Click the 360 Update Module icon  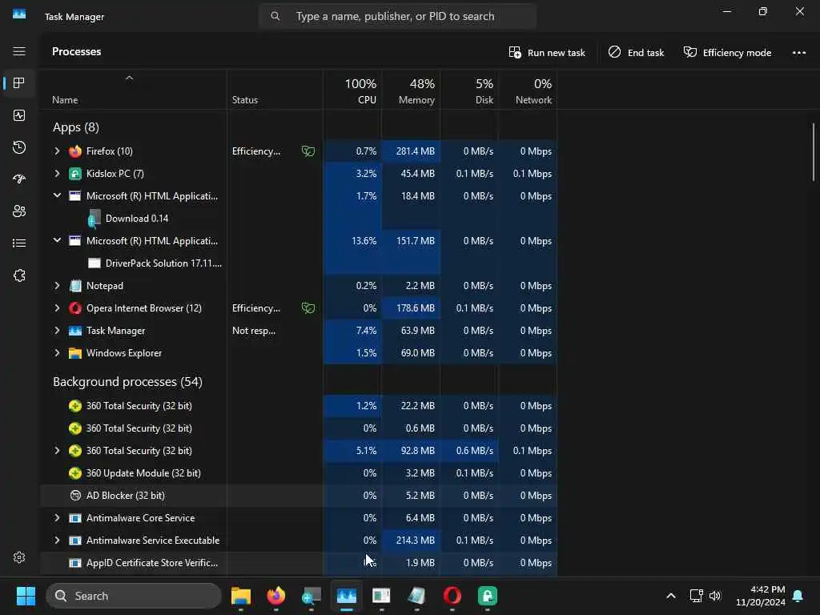pos(75,472)
